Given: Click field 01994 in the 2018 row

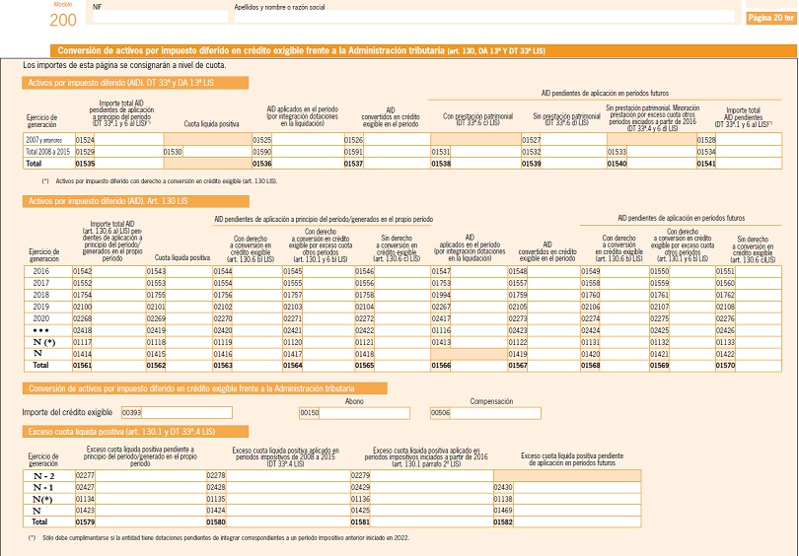Looking at the screenshot, I should [x=479, y=295].
